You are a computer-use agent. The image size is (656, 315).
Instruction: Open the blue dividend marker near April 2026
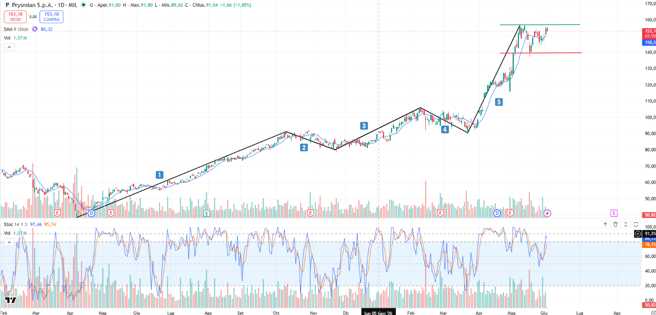click(x=497, y=213)
